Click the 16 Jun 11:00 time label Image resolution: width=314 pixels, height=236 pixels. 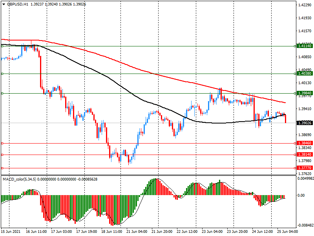pyautogui.click(x=36, y=232)
